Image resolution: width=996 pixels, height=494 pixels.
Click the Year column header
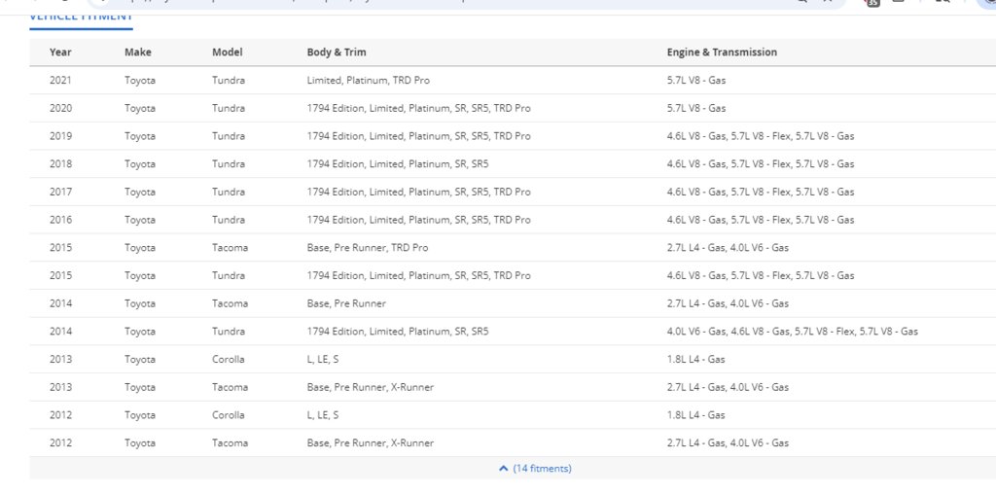click(60, 53)
